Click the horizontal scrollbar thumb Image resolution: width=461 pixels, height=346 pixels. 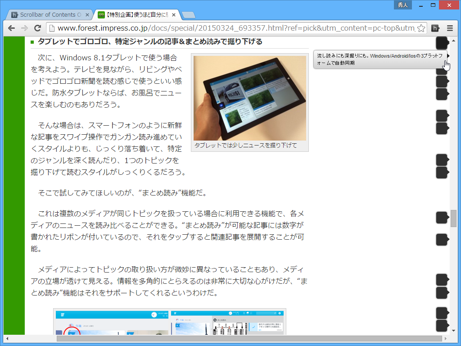coord(249,339)
